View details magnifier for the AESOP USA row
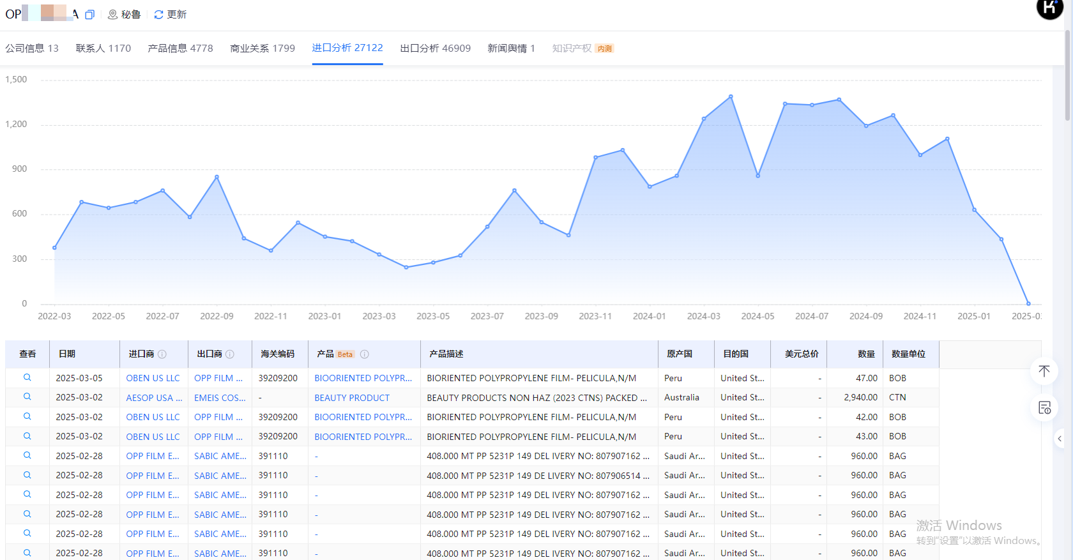 (27, 397)
